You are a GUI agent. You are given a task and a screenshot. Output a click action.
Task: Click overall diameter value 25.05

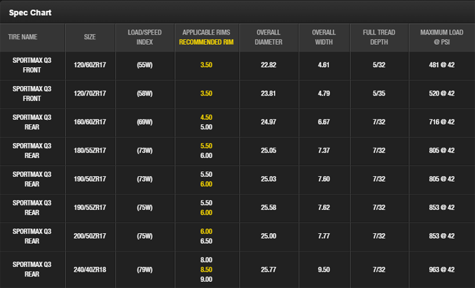point(269,150)
